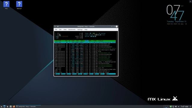Open the volume control tray icon
Viewport: 192px width, 108px height.
point(176,106)
